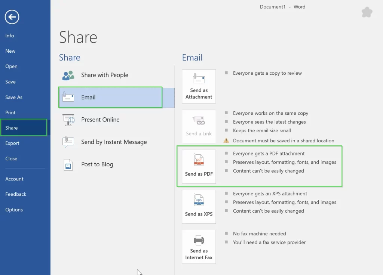Click the Send as XPS icon

(199, 200)
